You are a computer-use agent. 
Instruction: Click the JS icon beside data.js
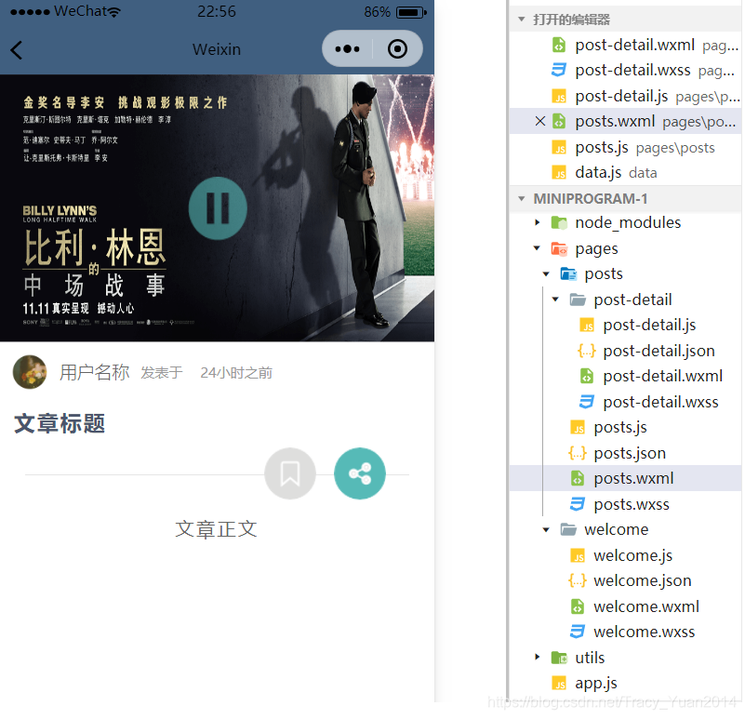coord(559,172)
